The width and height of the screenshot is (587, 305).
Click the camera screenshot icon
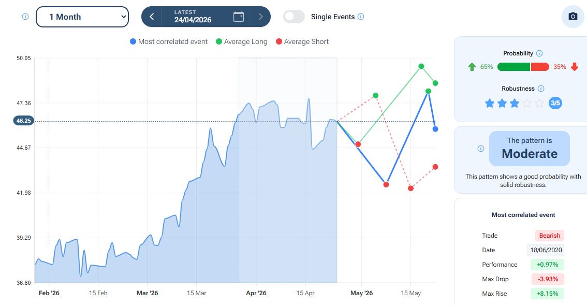pyautogui.click(x=573, y=17)
